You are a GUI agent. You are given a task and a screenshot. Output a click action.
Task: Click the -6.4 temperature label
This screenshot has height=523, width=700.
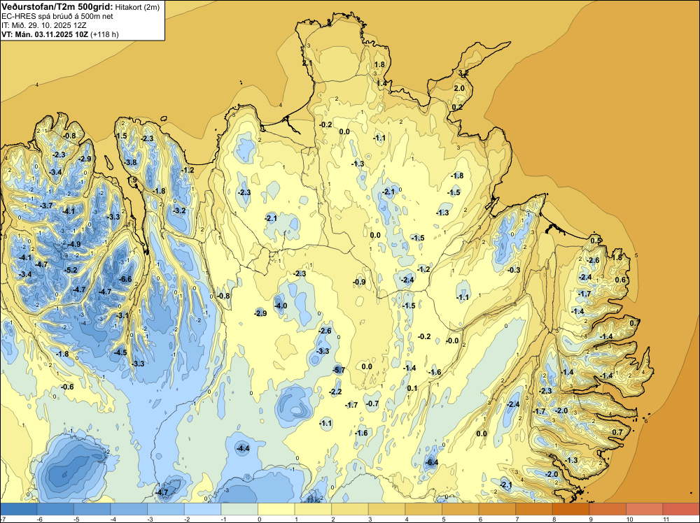(432, 462)
